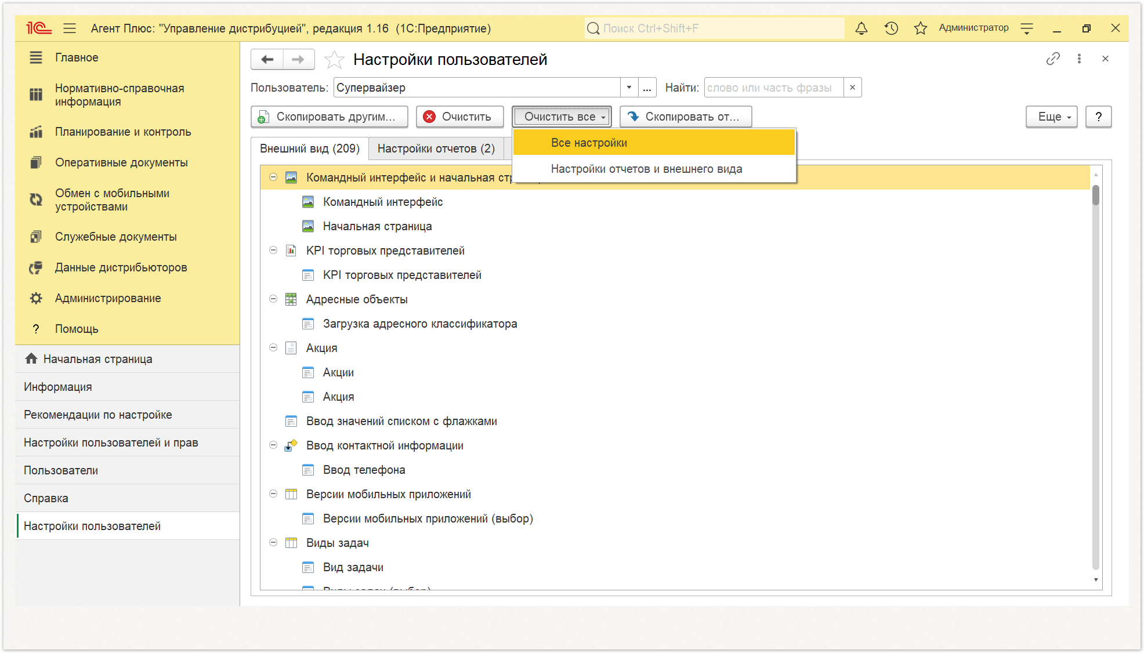Open Администрирование gear section
The width and height of the screenshot is (1144, 653).
(128, 298)
